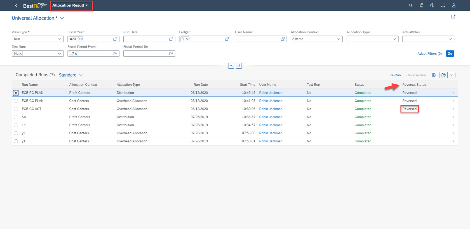Viewport: 470px width, 229px height.
Task: Open the search icon in header
Action: tap(411, 5)
